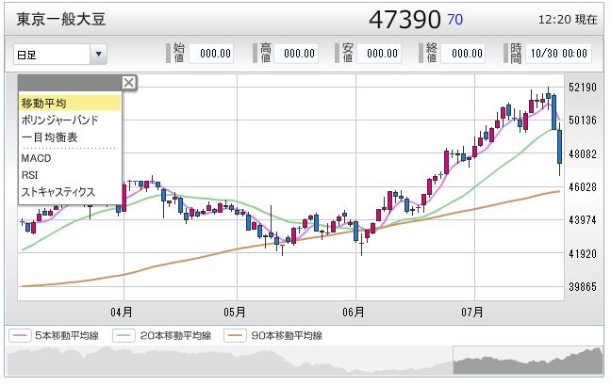Choose ボリンジャーバンド indicator

pyautogui.click(x=59, y=120)
